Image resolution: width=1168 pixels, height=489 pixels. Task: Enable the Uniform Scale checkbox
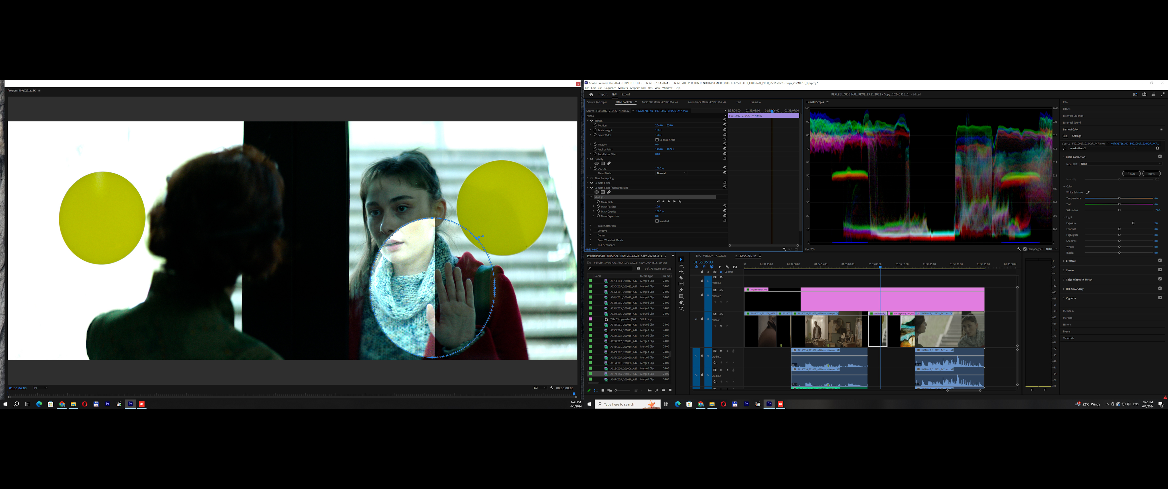click(x=658, y=140)
